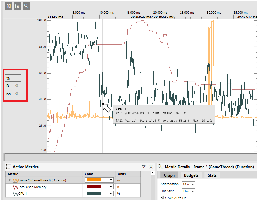Click the B cell in Units column
The height and width of the screenshot is (203, 258).
pyautogui.click(x=128, y=187)
